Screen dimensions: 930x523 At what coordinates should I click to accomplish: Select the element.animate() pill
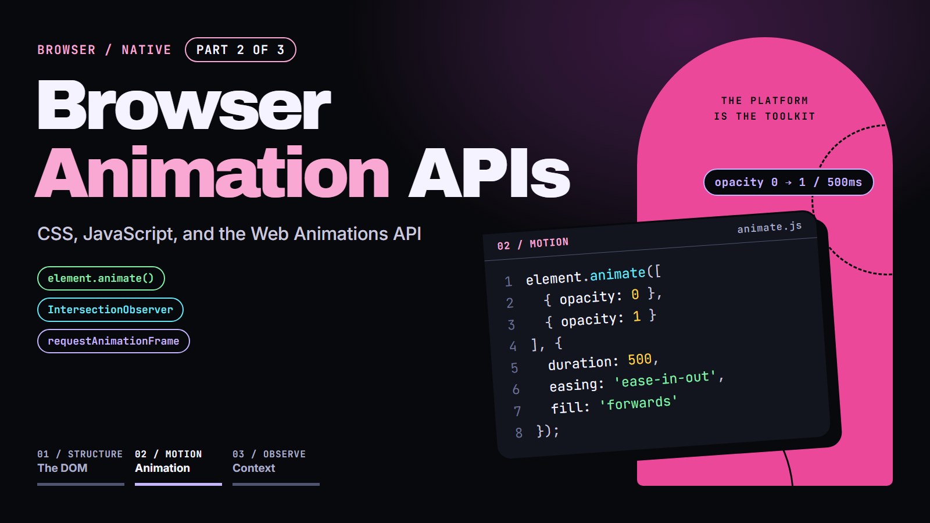[x=101, y=278]
